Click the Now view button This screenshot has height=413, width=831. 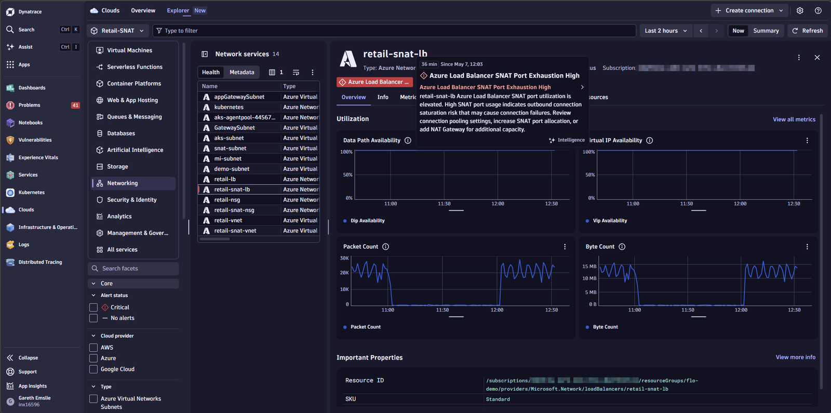click(x=738, y=31)
